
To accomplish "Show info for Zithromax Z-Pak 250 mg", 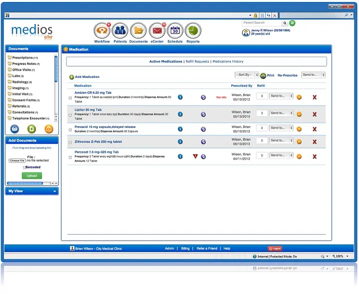I will click(x=180, y=142).
